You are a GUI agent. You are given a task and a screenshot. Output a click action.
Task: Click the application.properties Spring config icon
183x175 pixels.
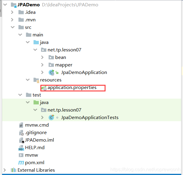tap(44, 88)
